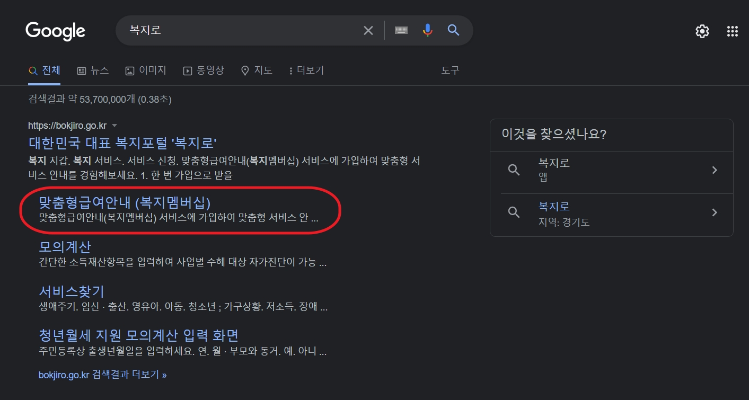The width and height of the screenshot is (749, 400).
Task: Open the 더보기 menu
Action: tap(306, 70)
